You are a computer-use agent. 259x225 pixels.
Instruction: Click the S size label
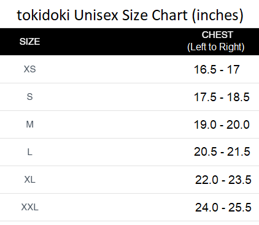[29, 97]
